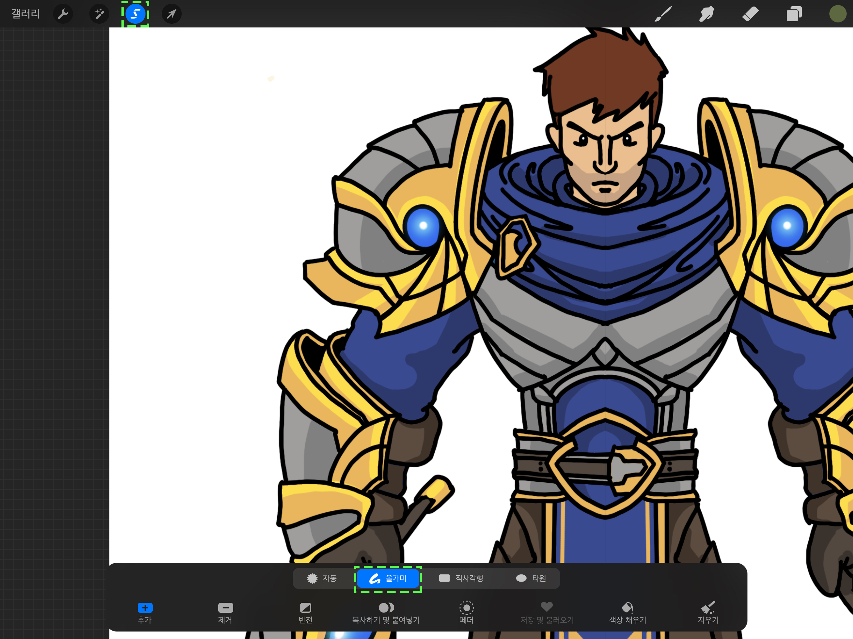Open the Actions wrench menu
853x639 pixels.
point(63,14)
